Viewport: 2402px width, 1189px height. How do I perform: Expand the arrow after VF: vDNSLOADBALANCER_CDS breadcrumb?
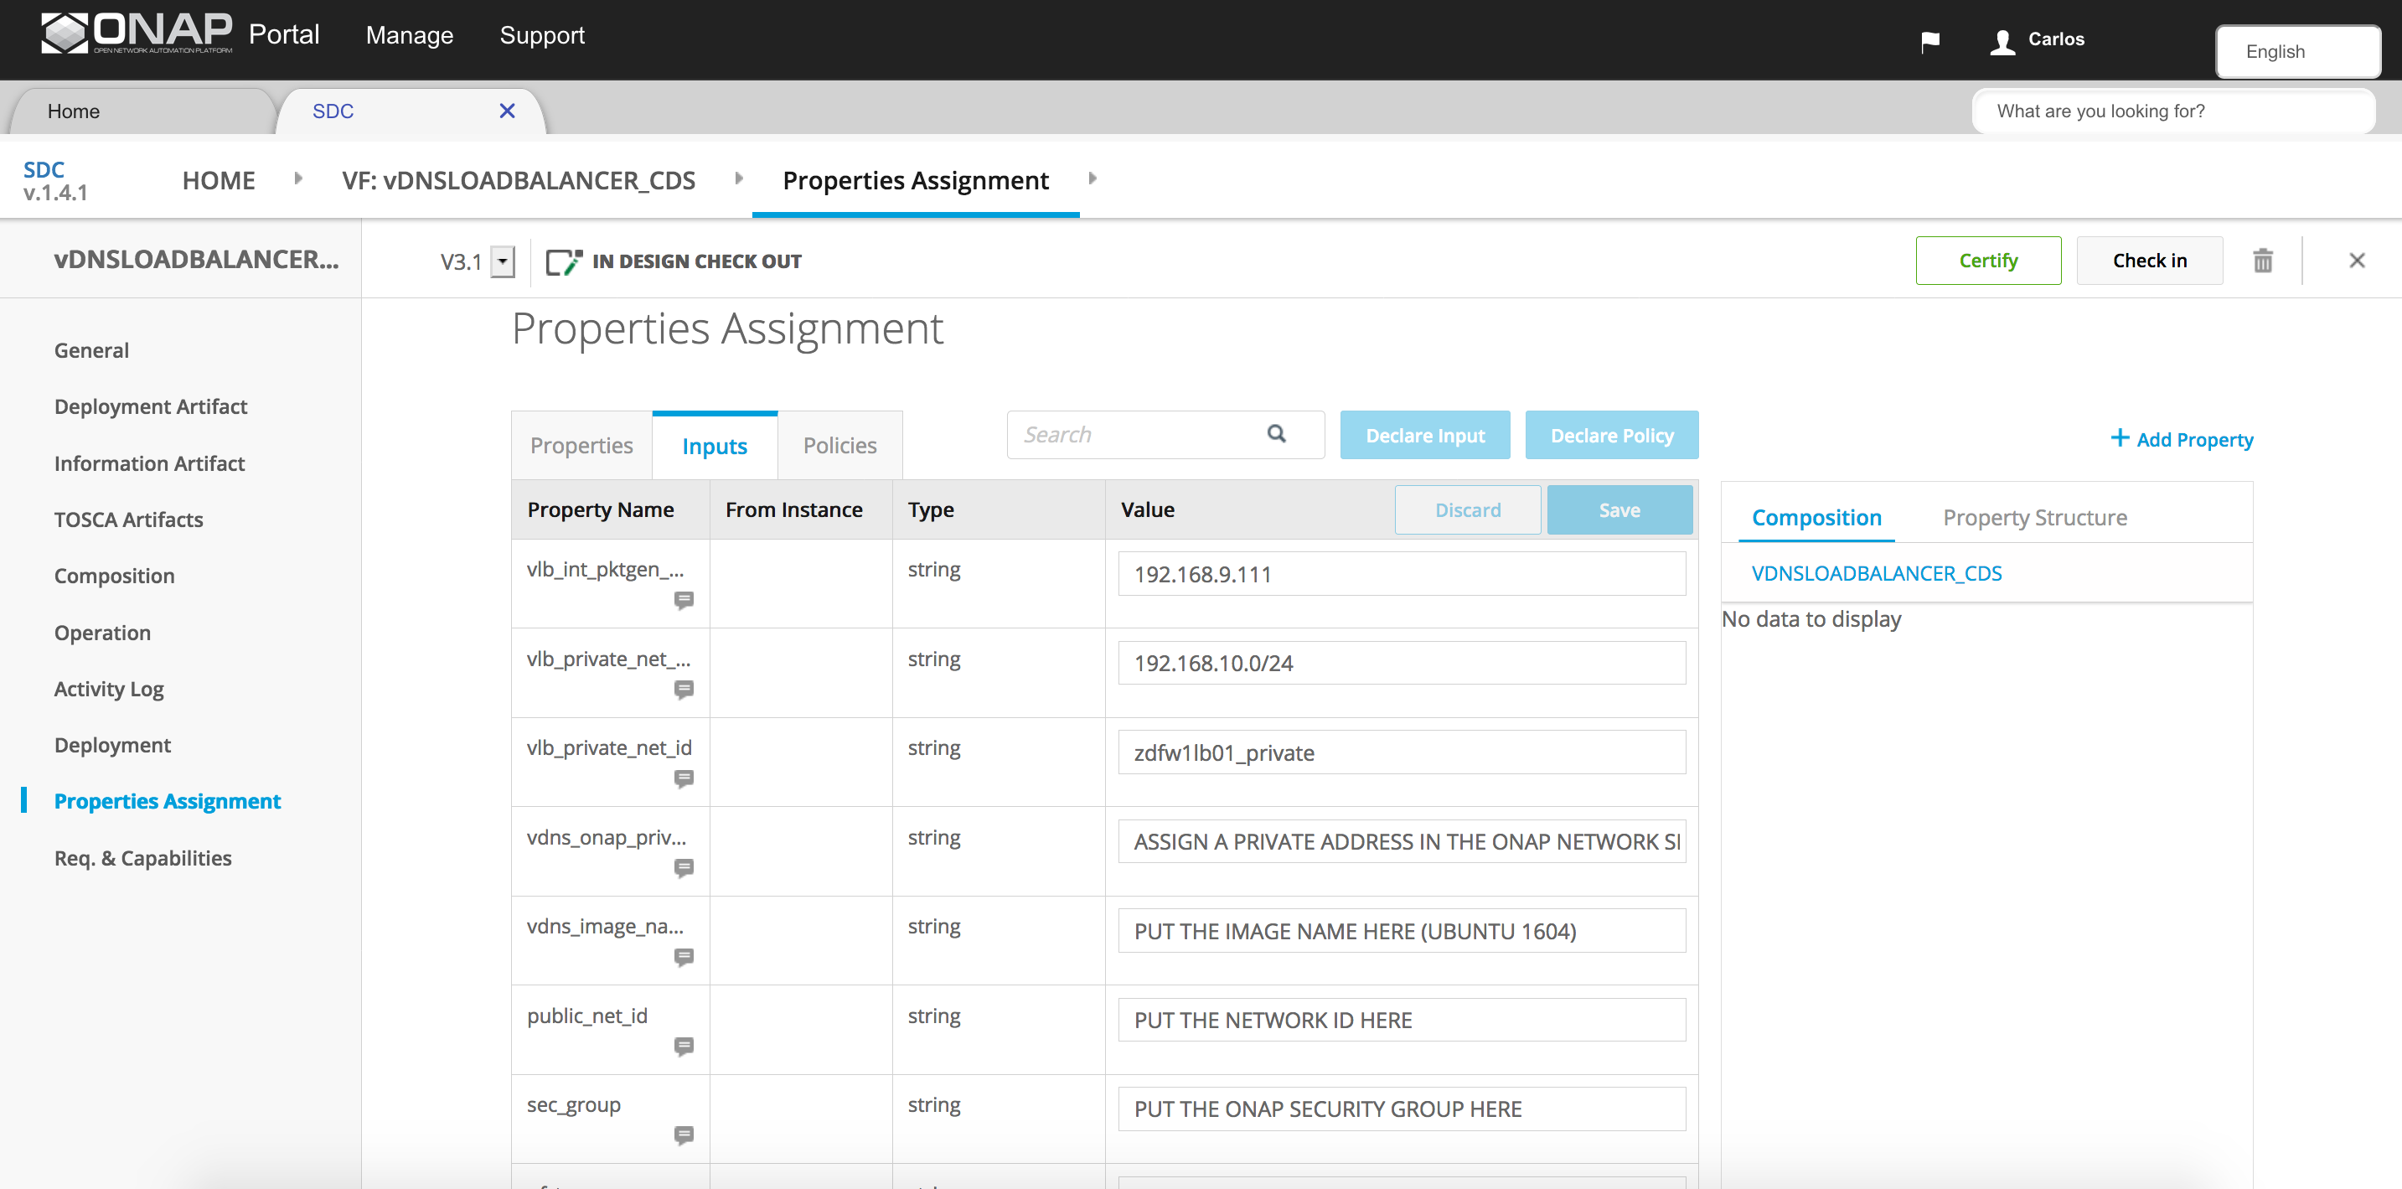(738, 179)
